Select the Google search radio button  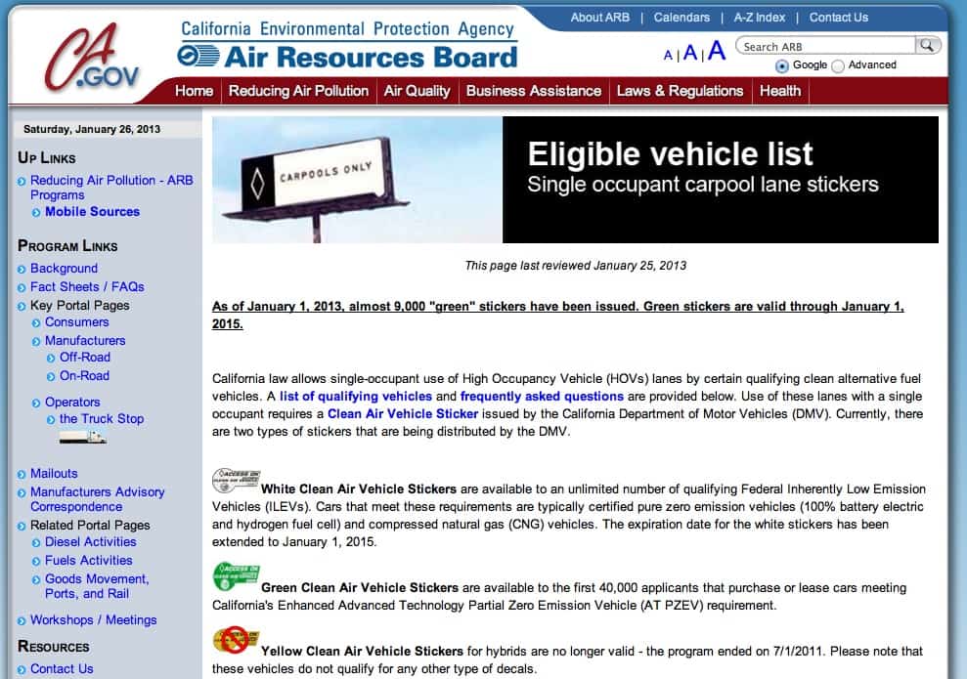[782, 65]
